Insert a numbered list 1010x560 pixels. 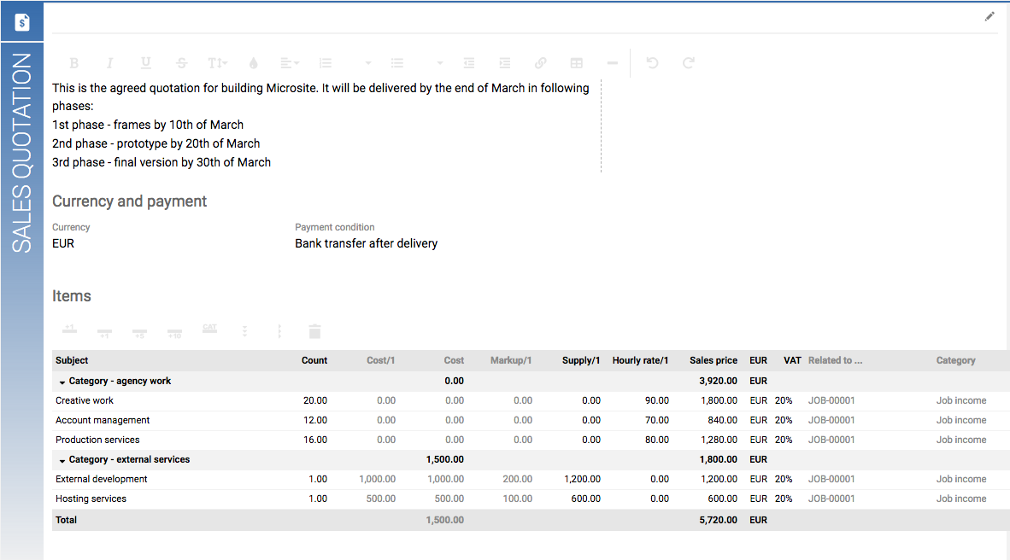pos(326,63)
